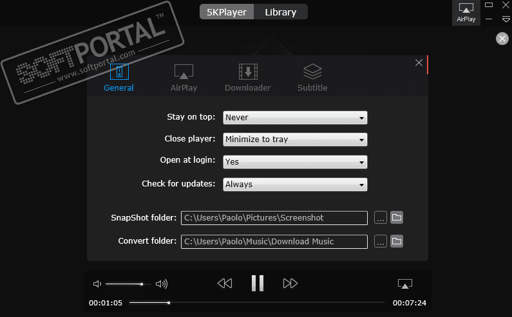This screenshot has width=512, height=317.
Task: Minimize the 5KPlayer window
Action: (x=489, y=19)
